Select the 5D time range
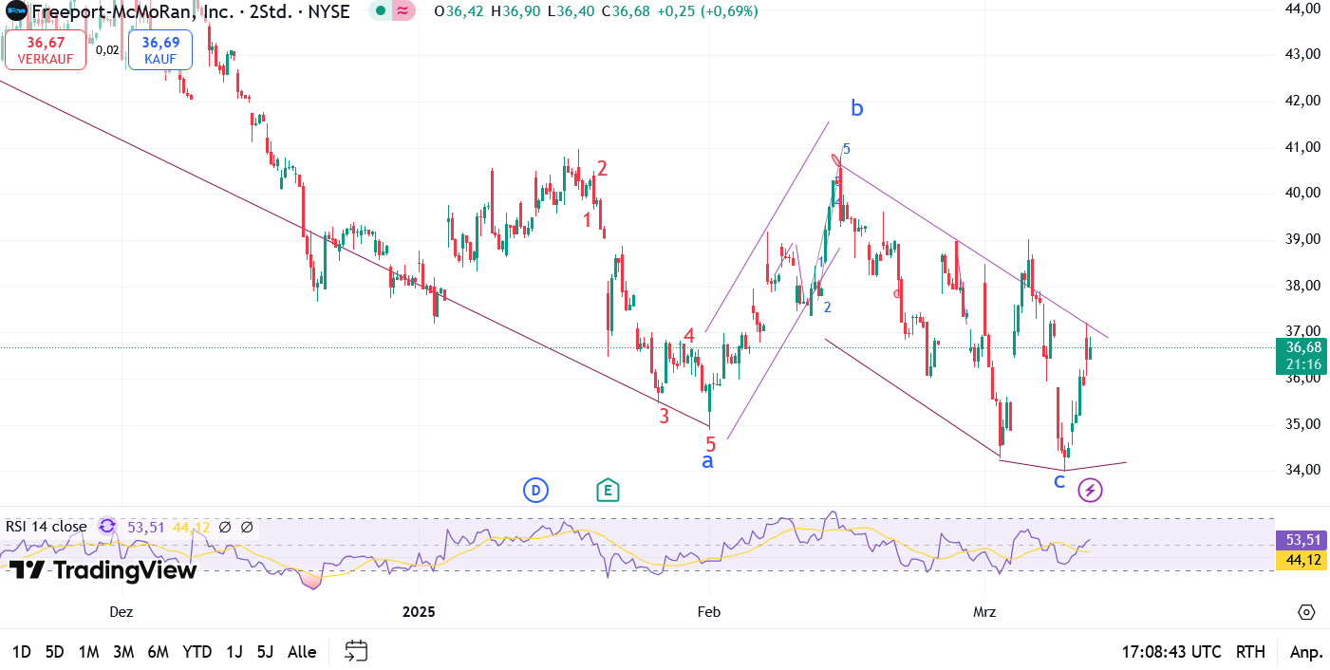The image size is (1330, 670). click(x=54, y=652)
